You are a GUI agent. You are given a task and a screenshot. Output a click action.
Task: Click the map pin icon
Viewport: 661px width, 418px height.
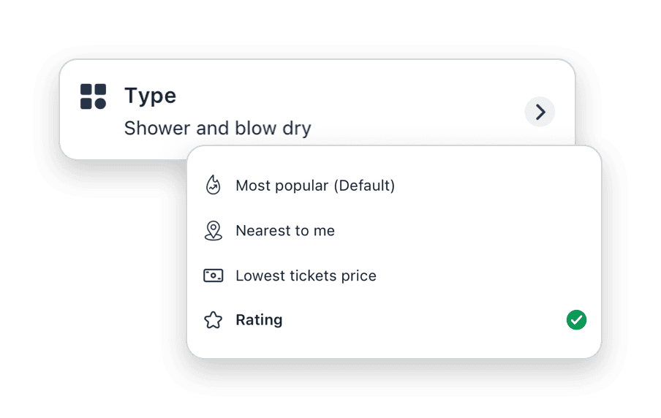pyautogui.click(x=213, y=231)
